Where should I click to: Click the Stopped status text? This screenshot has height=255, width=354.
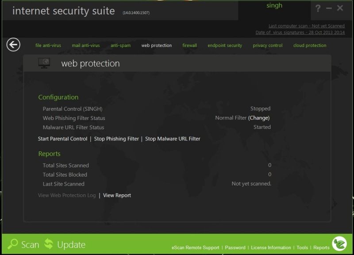260,108
